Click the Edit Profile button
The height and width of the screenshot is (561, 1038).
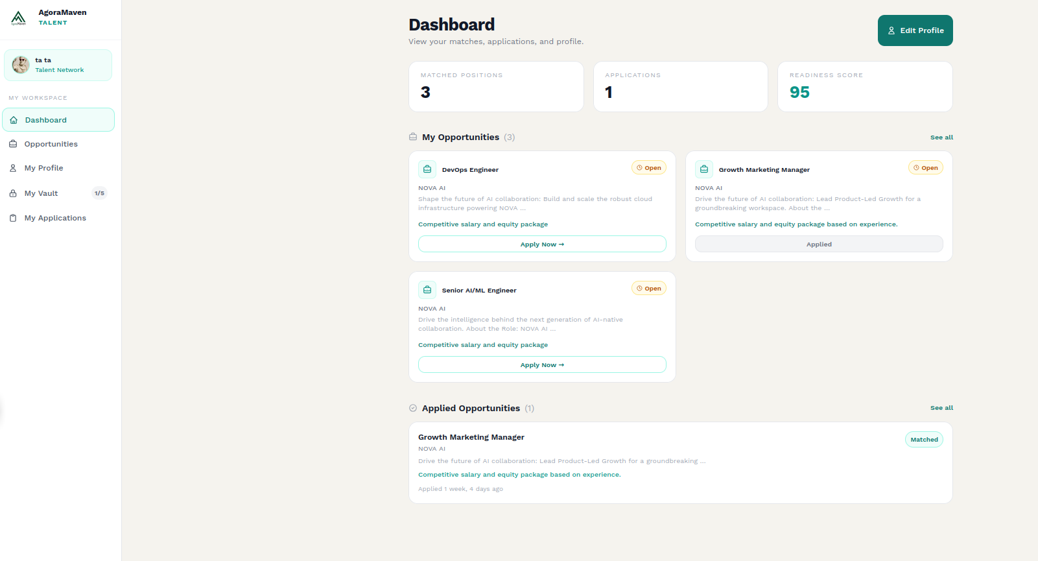coord(915,30)
